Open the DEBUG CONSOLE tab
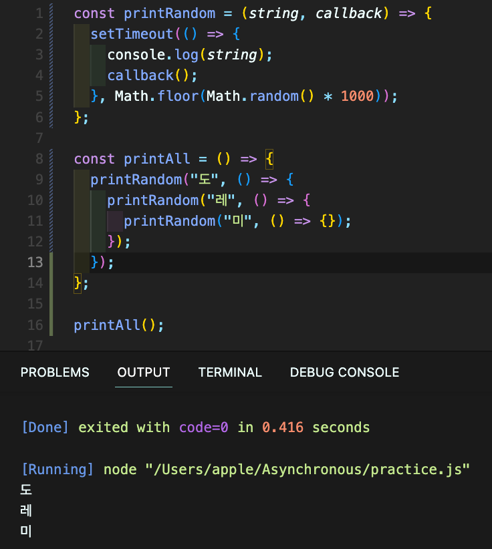The width and height of the screenshot is (492, 549). [344, 372]
